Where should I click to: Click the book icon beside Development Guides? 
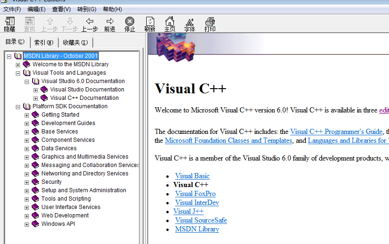tap(35, 123)
